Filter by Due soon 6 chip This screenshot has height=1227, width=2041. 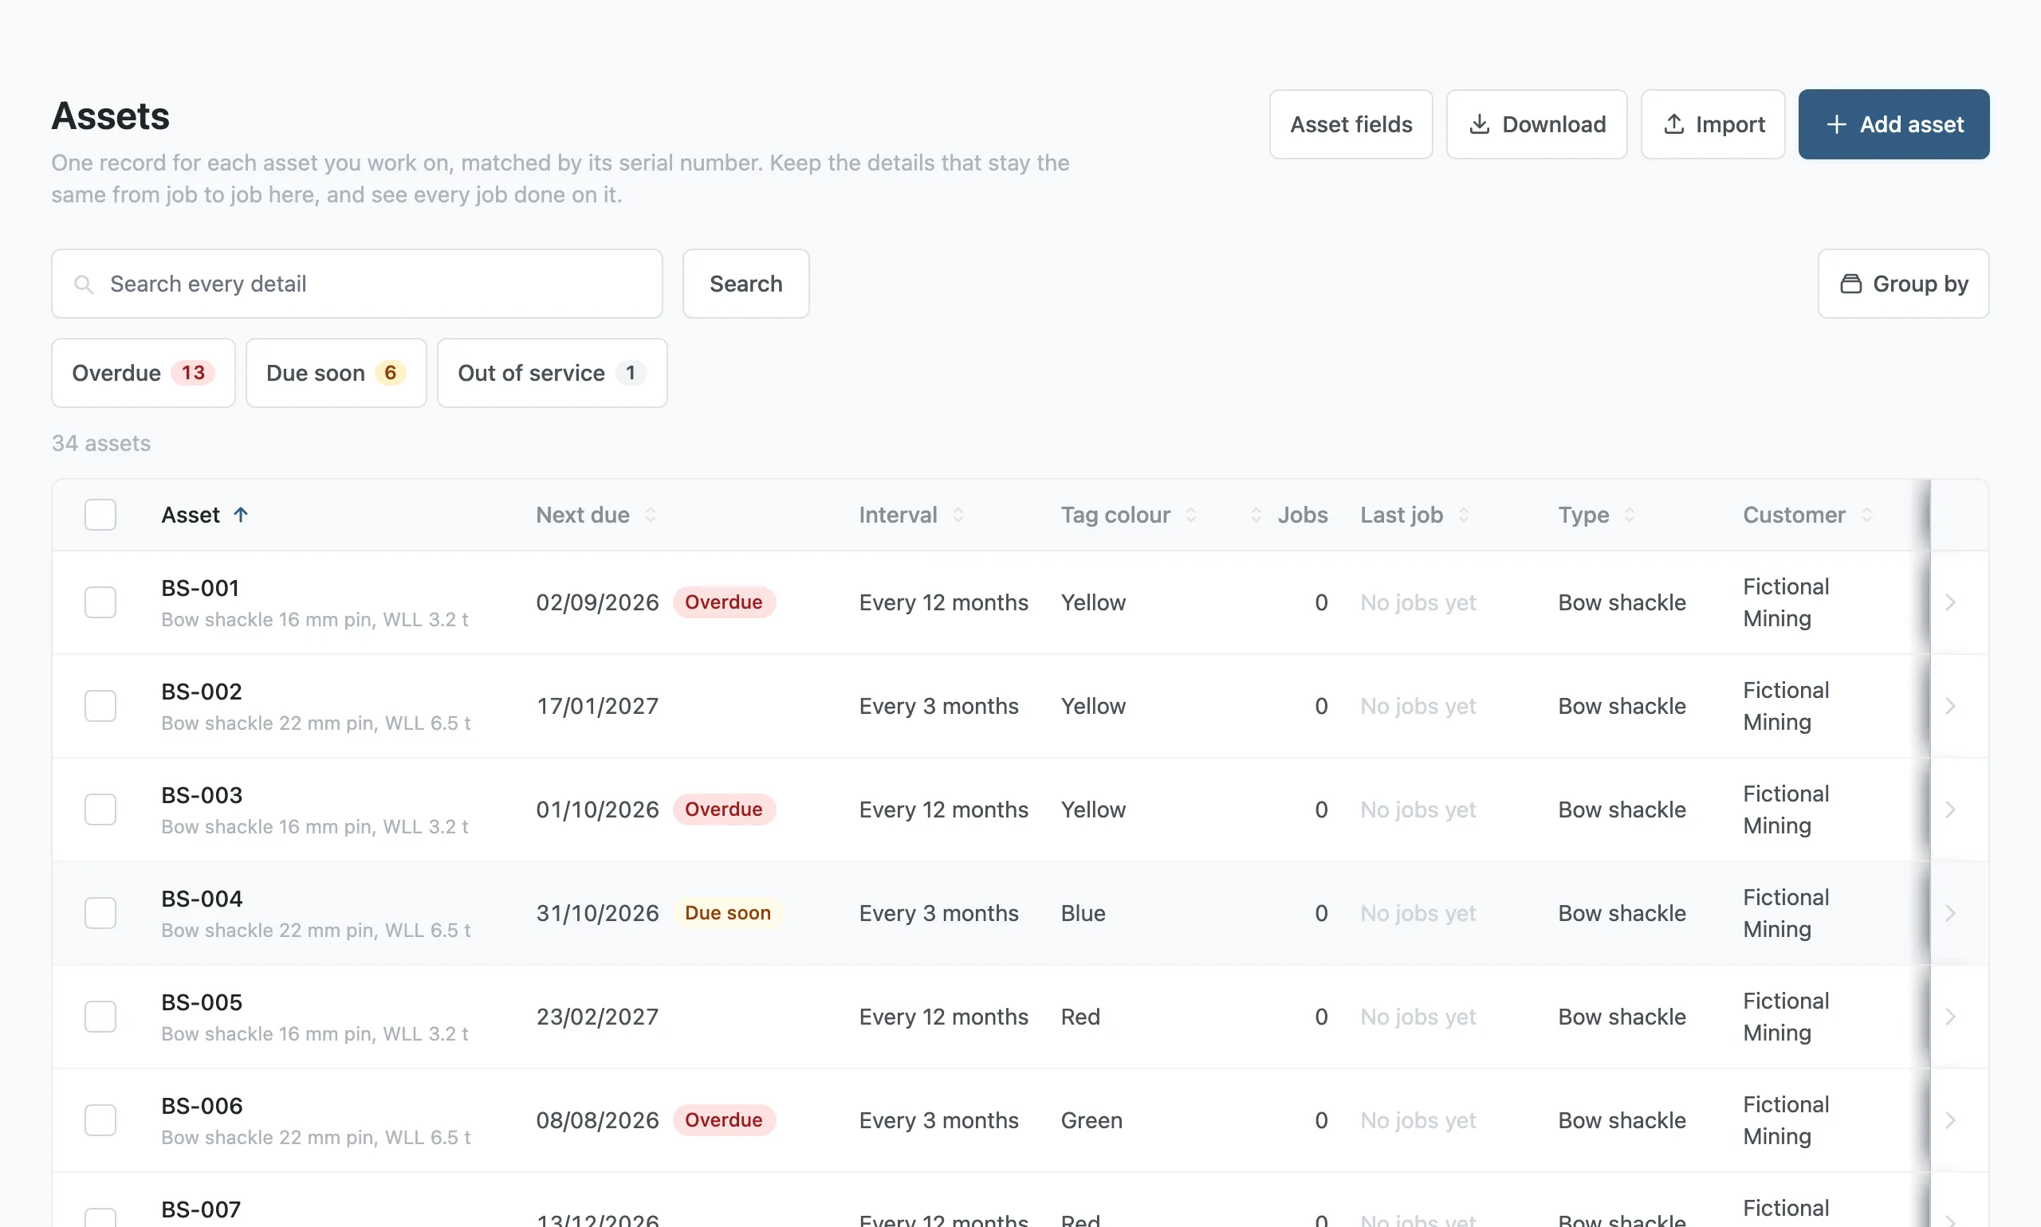pos(336,373)
